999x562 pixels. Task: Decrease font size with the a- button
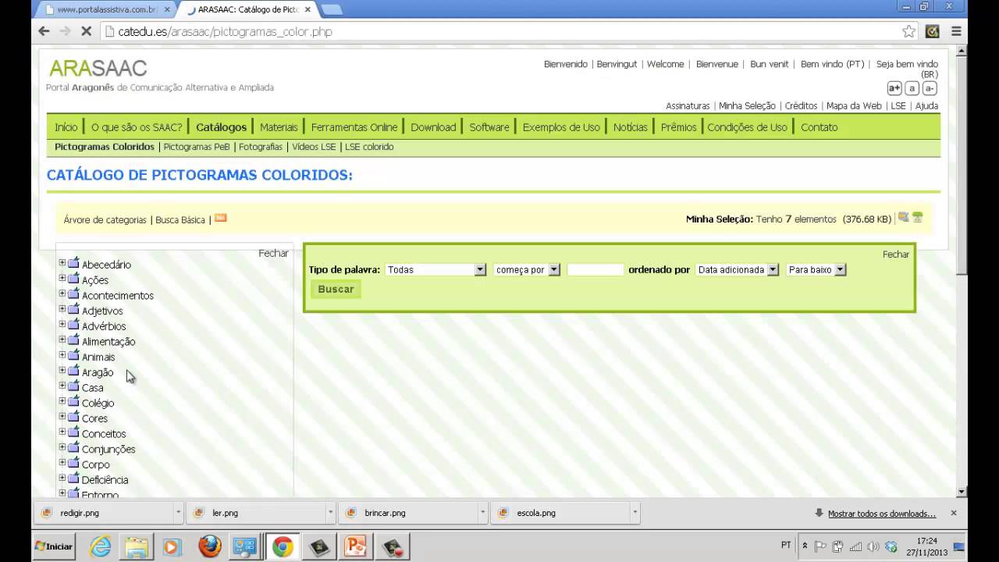[x=930, y=88]
